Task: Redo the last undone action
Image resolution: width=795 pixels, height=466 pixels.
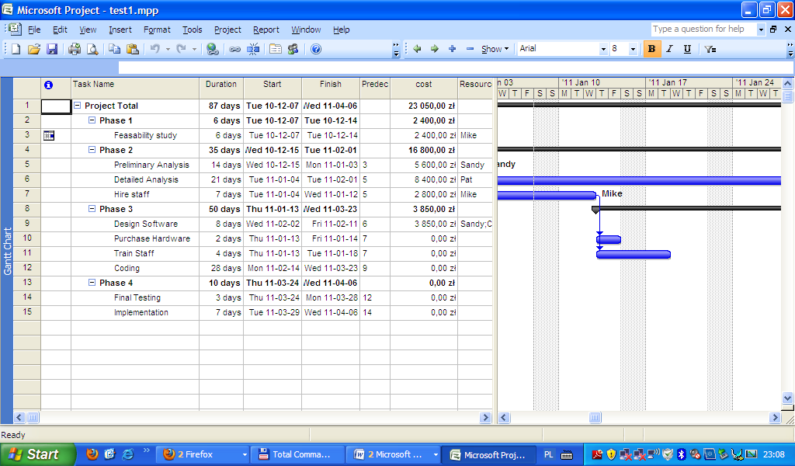Action: point(181,49)
